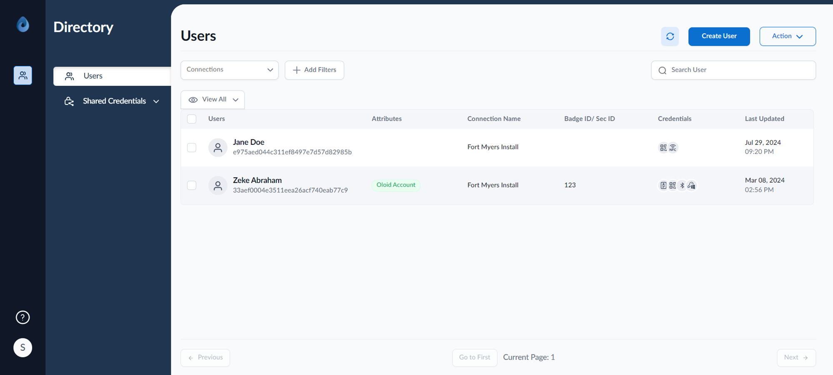Click the Oloid logo in the sidebar
The height and width of the screenshot is (375, 833).
point(23,25)
